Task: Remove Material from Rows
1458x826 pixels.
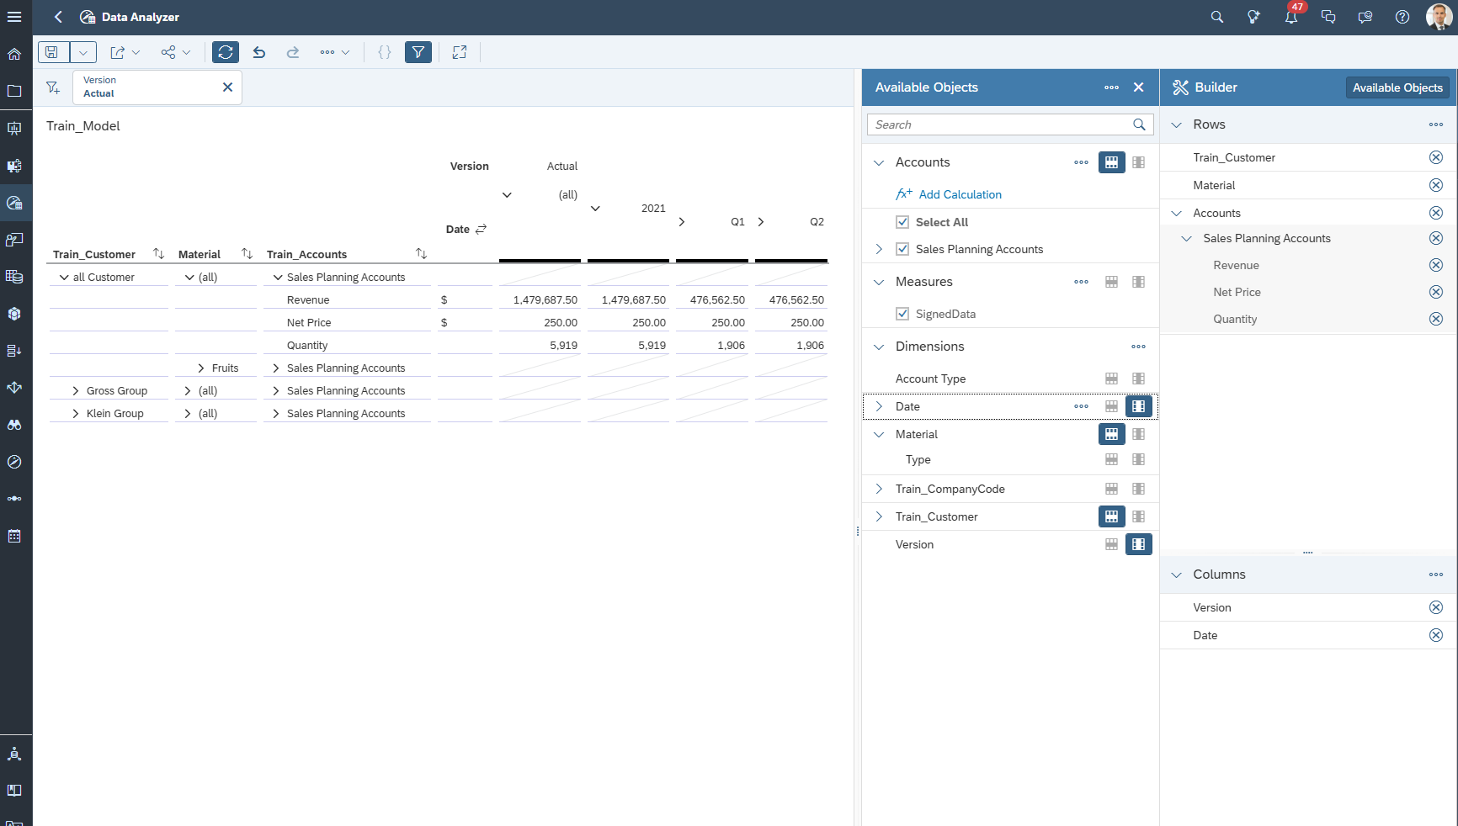Action: (x=1436, y=185)
